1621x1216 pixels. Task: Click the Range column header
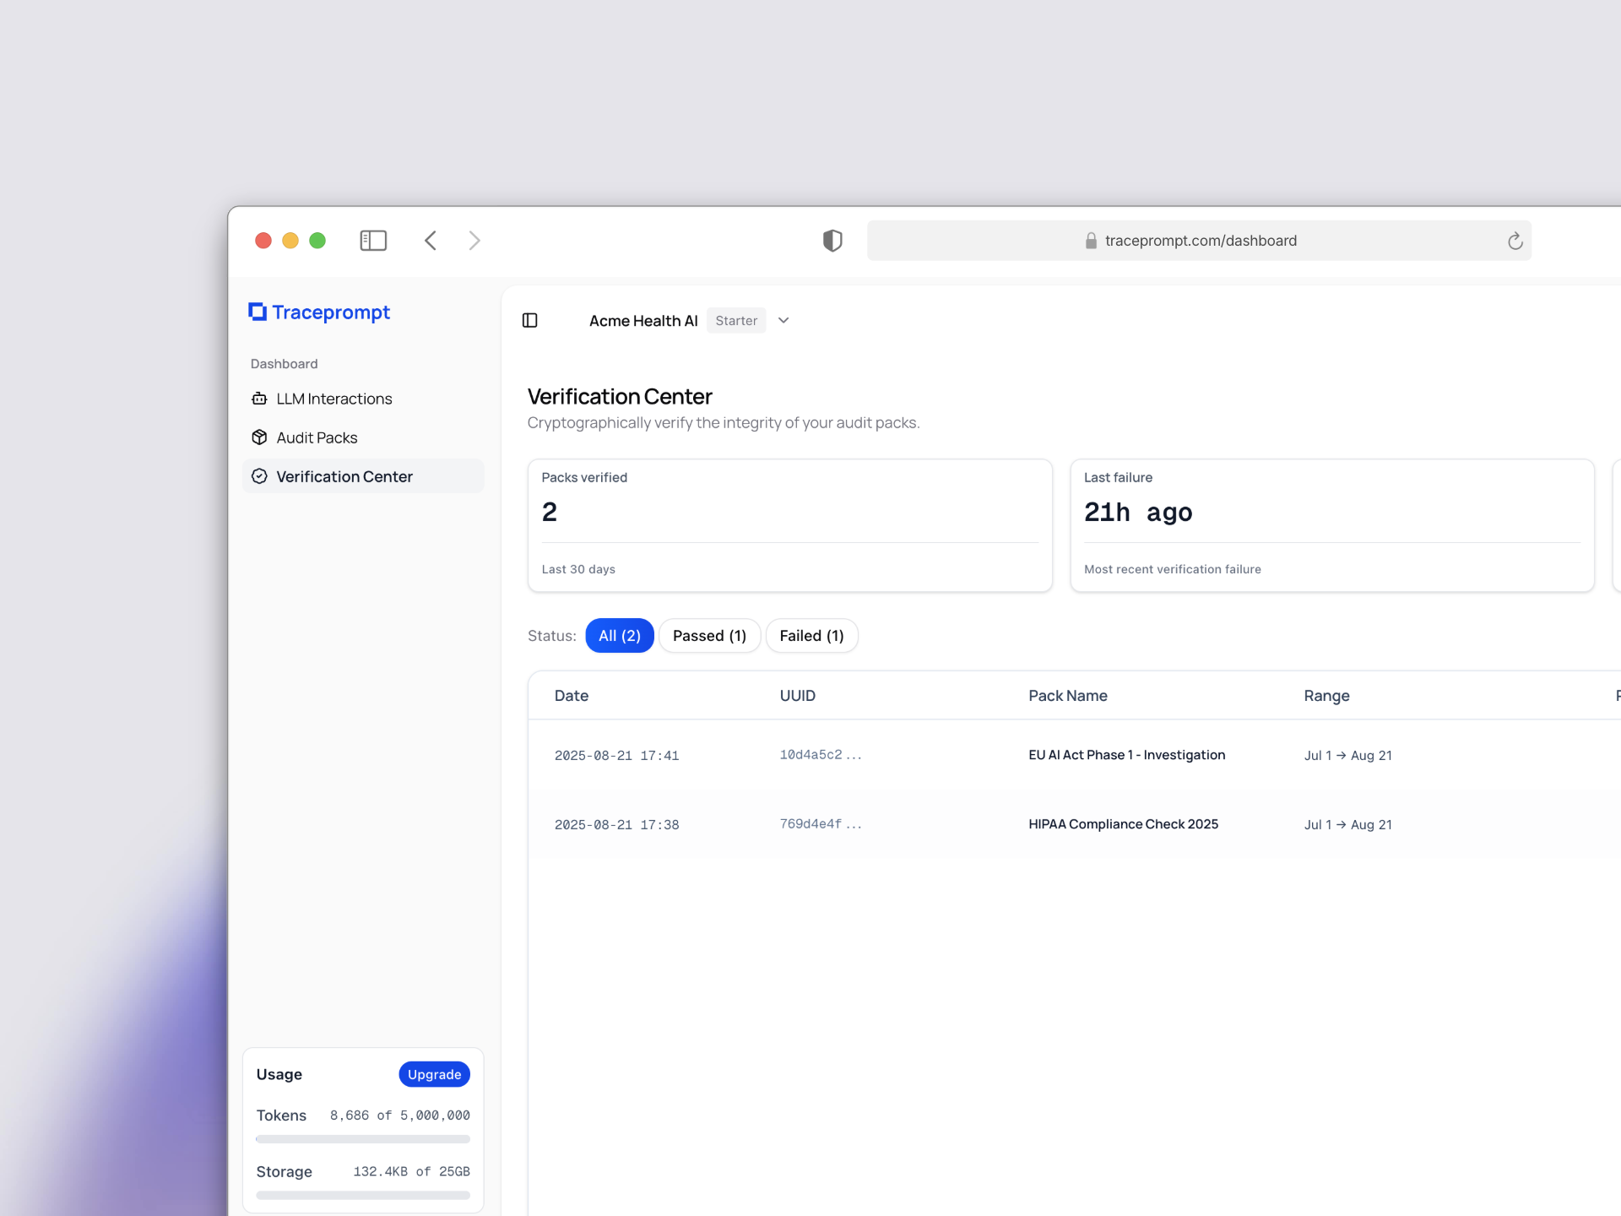tap(1326, 696)
